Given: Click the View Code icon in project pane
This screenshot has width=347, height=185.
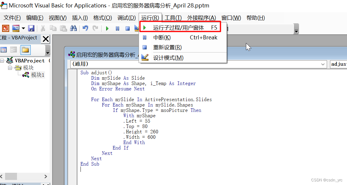Looking at the screenshot, I should [x=4, y=50].
